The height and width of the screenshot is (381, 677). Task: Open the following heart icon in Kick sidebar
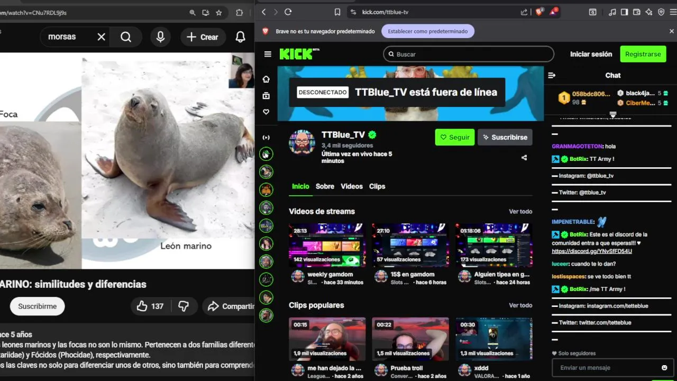[266, 112]
